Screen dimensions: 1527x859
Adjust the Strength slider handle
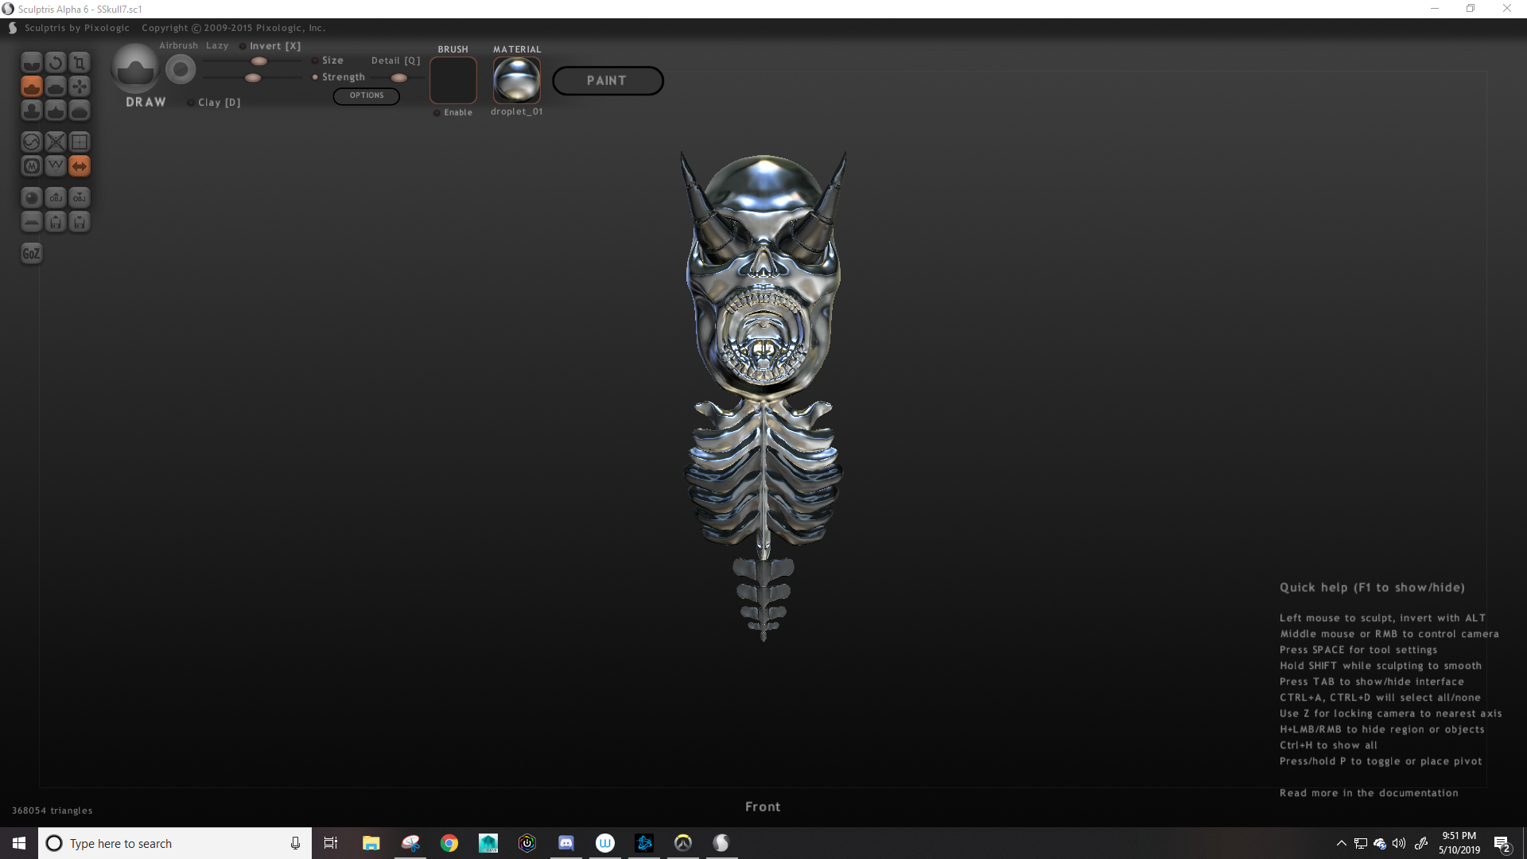(253, 78)
